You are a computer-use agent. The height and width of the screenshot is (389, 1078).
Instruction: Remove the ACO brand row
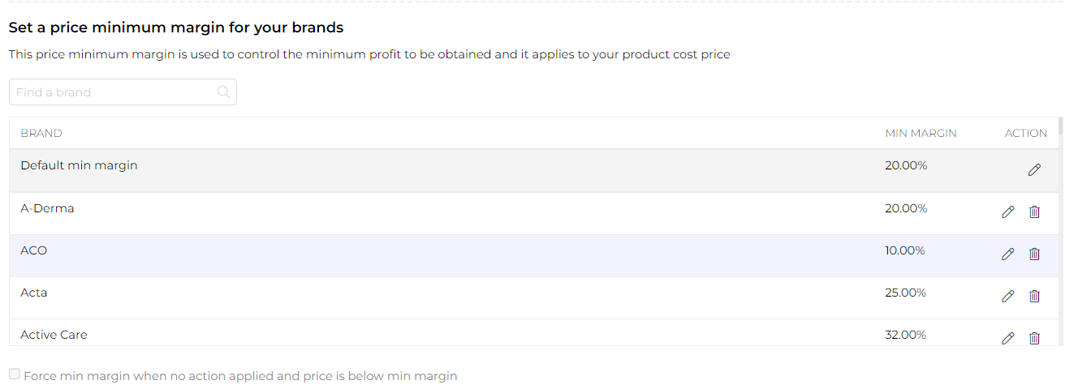point(1034,254)
